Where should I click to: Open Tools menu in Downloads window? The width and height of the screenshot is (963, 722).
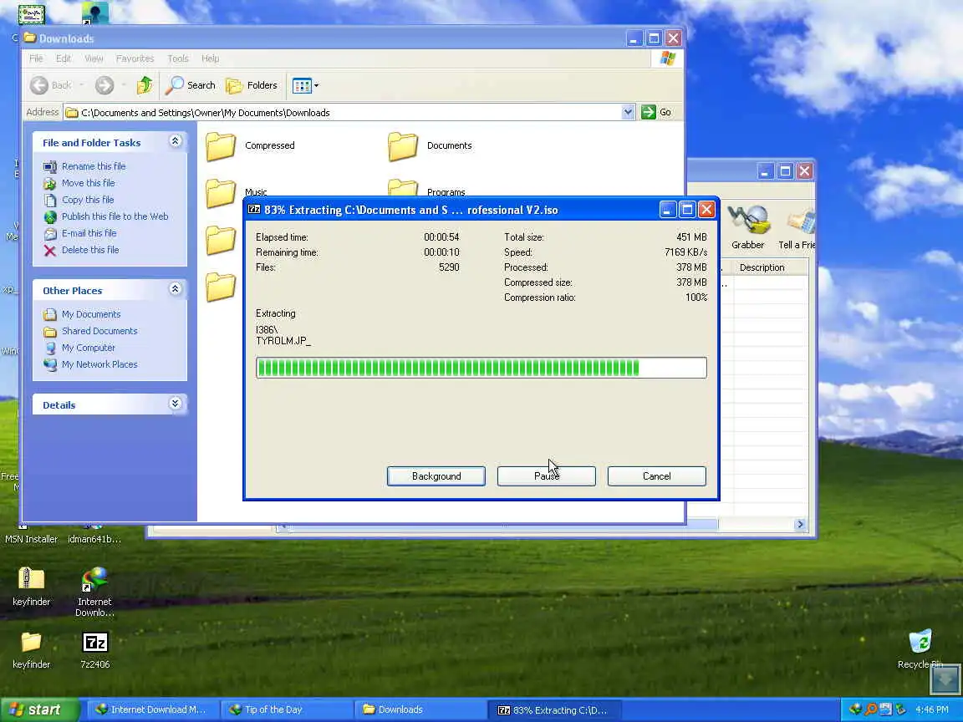(x=178, y=58)
